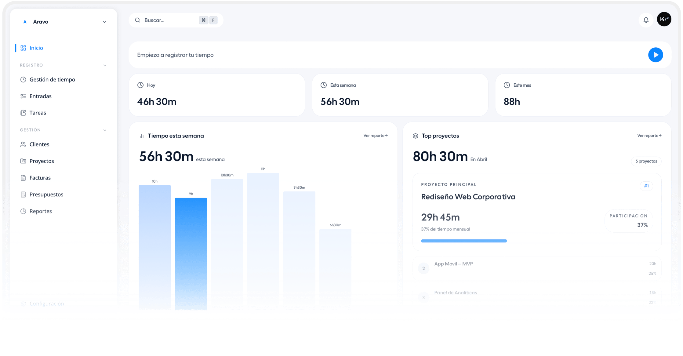Open the Gestión de tiempo section
683x356 pixels.
click(x=52, y=79)
